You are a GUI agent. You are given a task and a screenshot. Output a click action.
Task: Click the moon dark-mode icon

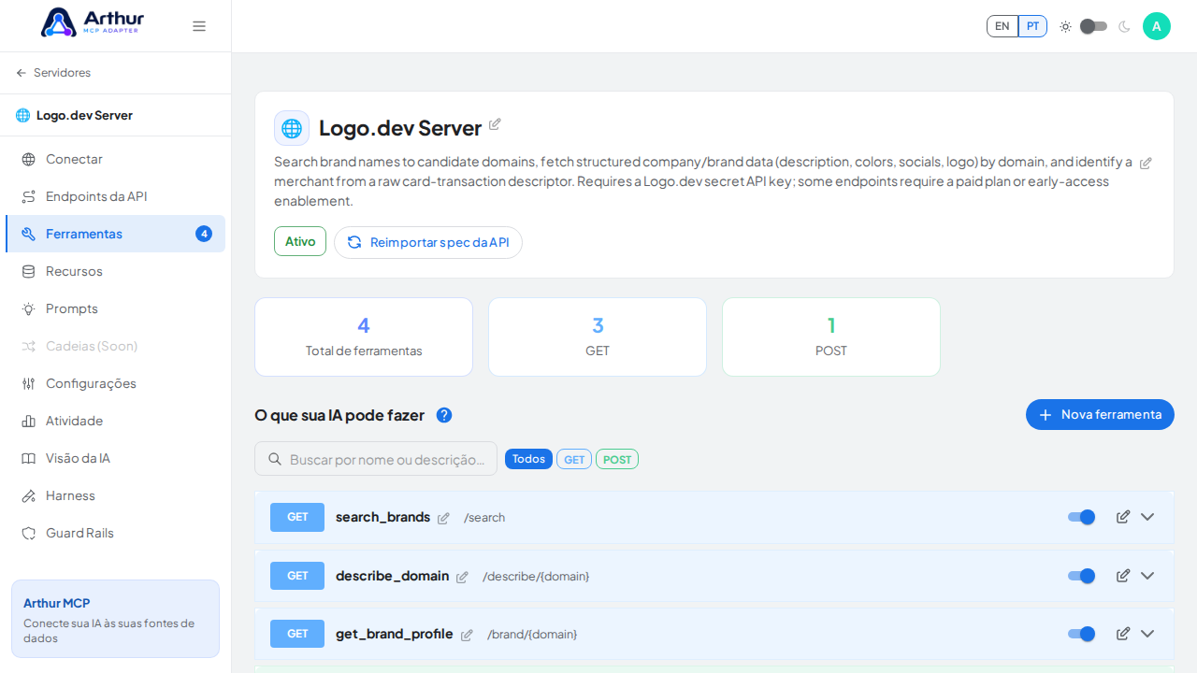coord(1124,26)
